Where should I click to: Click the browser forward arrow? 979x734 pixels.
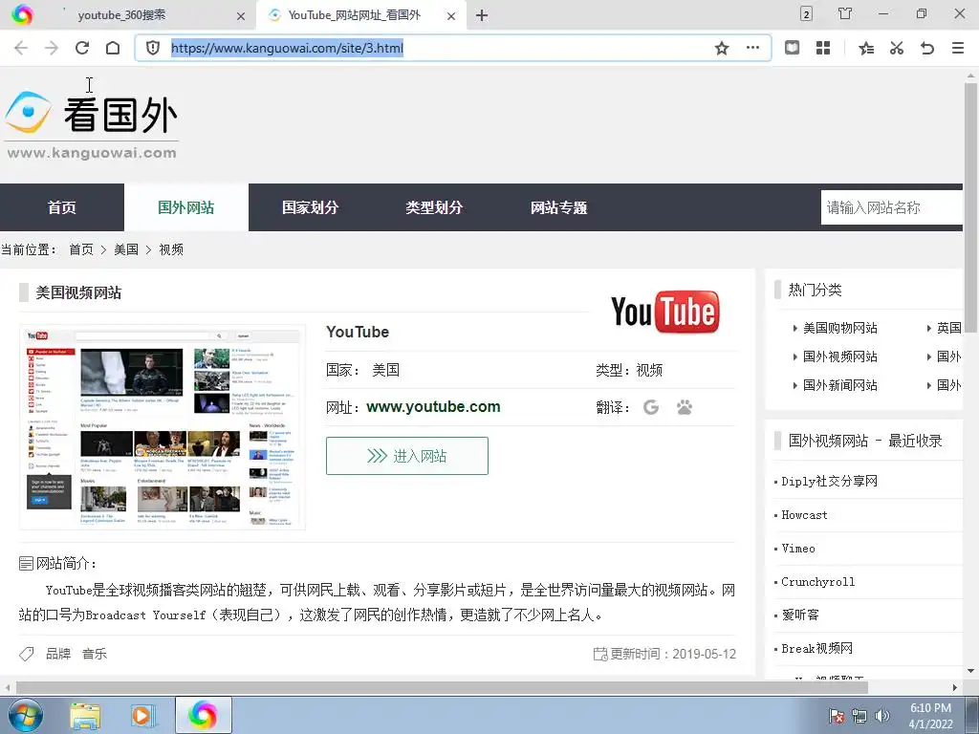coord(52,48)
